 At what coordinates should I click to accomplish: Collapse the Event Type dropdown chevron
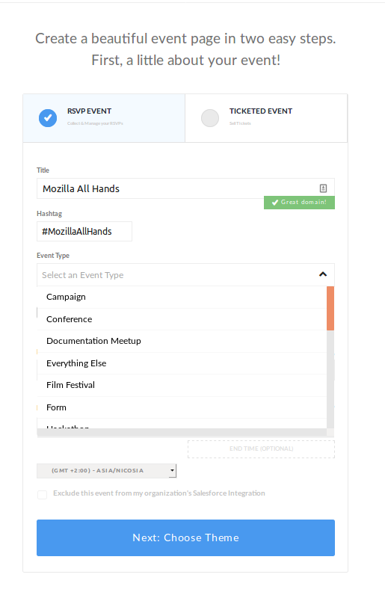[323, 274]
